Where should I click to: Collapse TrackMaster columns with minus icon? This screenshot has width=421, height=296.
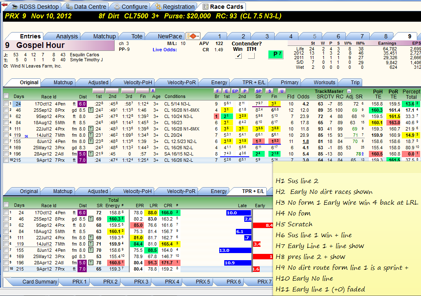(349, 91)
